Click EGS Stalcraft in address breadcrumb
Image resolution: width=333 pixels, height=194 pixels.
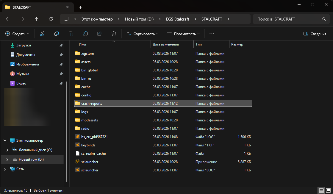coord(177,19)
